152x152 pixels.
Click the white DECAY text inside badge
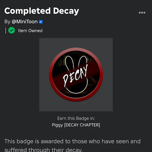point(75,76)
